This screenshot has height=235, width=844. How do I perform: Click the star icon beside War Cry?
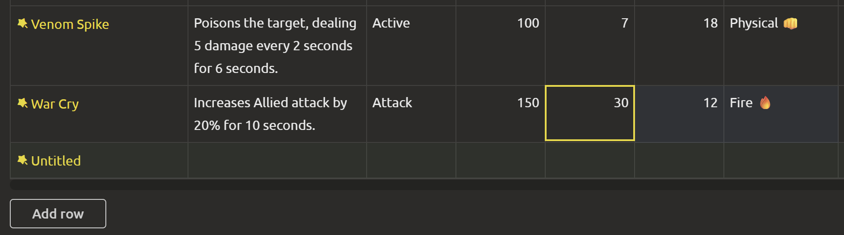(22, 103)
